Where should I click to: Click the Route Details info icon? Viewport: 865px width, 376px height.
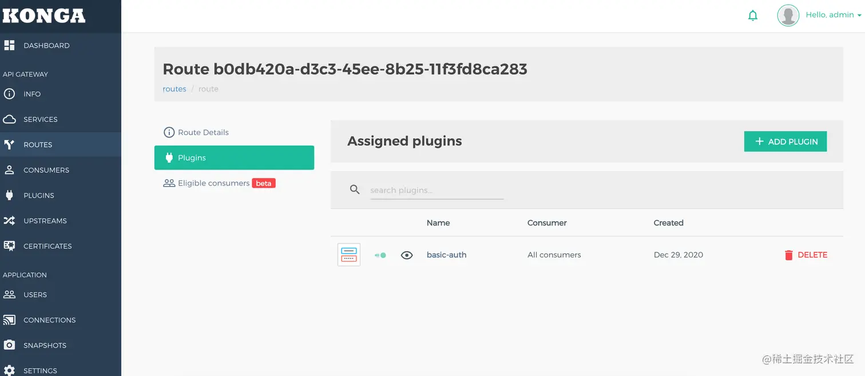[x=169, y=132]
